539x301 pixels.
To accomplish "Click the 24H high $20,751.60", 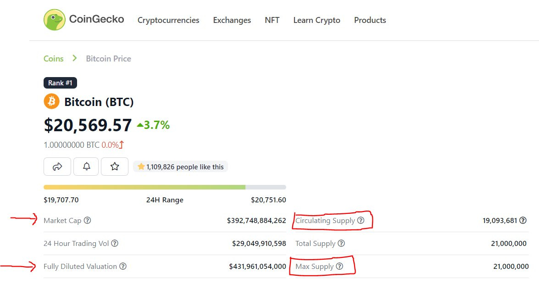I will point(268,200).
